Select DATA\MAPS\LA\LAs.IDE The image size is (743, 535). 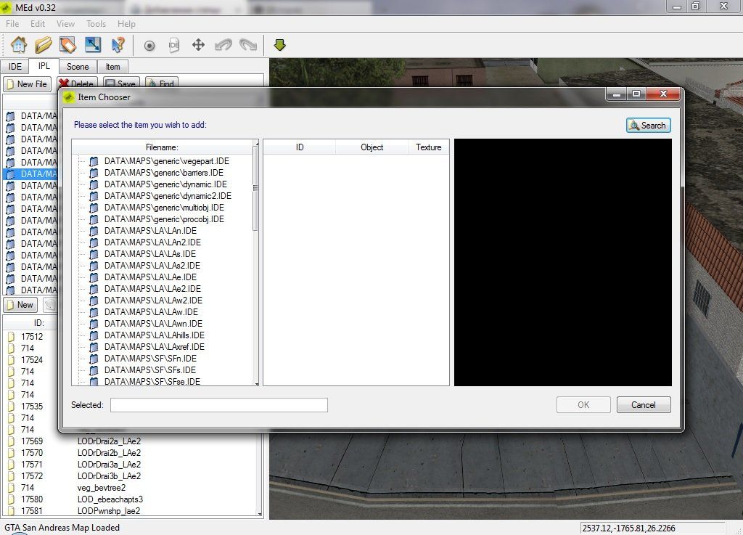150,254
